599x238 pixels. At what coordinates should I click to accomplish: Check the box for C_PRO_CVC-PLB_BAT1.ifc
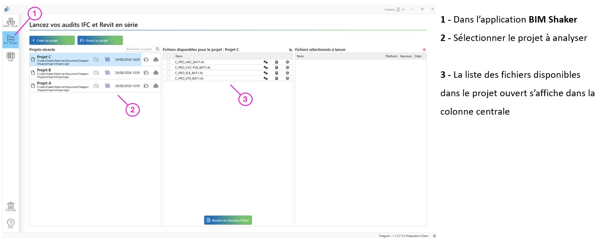pyautogui.click(x=169, y=67)
